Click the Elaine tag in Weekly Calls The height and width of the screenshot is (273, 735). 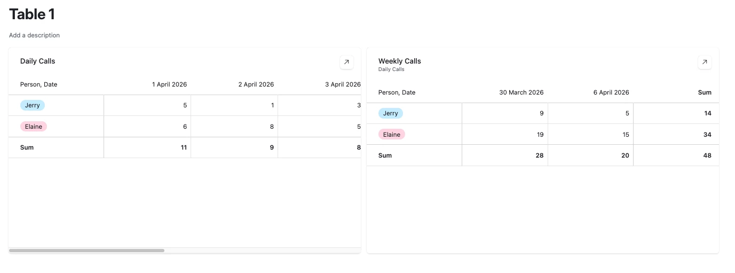pos(392,135)
